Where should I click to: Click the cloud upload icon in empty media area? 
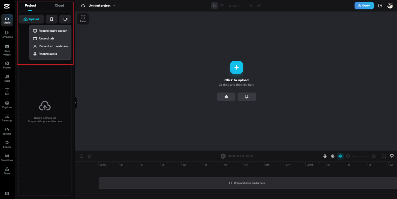[x=45, y=106]
